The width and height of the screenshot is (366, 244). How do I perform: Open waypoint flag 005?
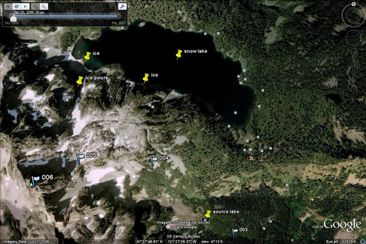coord(80,158)
